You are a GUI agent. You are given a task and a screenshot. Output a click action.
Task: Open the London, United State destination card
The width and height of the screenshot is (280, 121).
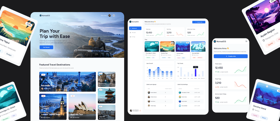(53, 107)
